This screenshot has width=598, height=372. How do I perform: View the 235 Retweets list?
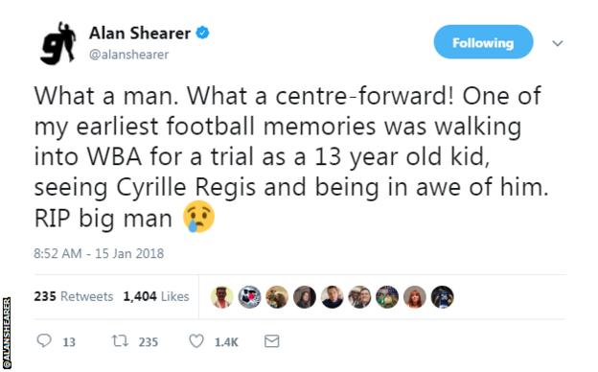pos(74,296)
